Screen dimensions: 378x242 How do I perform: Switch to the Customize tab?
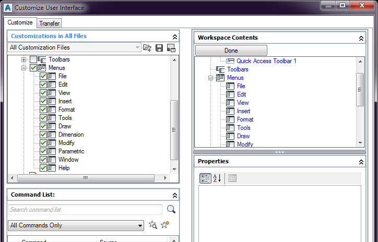[x=20, y=22]
